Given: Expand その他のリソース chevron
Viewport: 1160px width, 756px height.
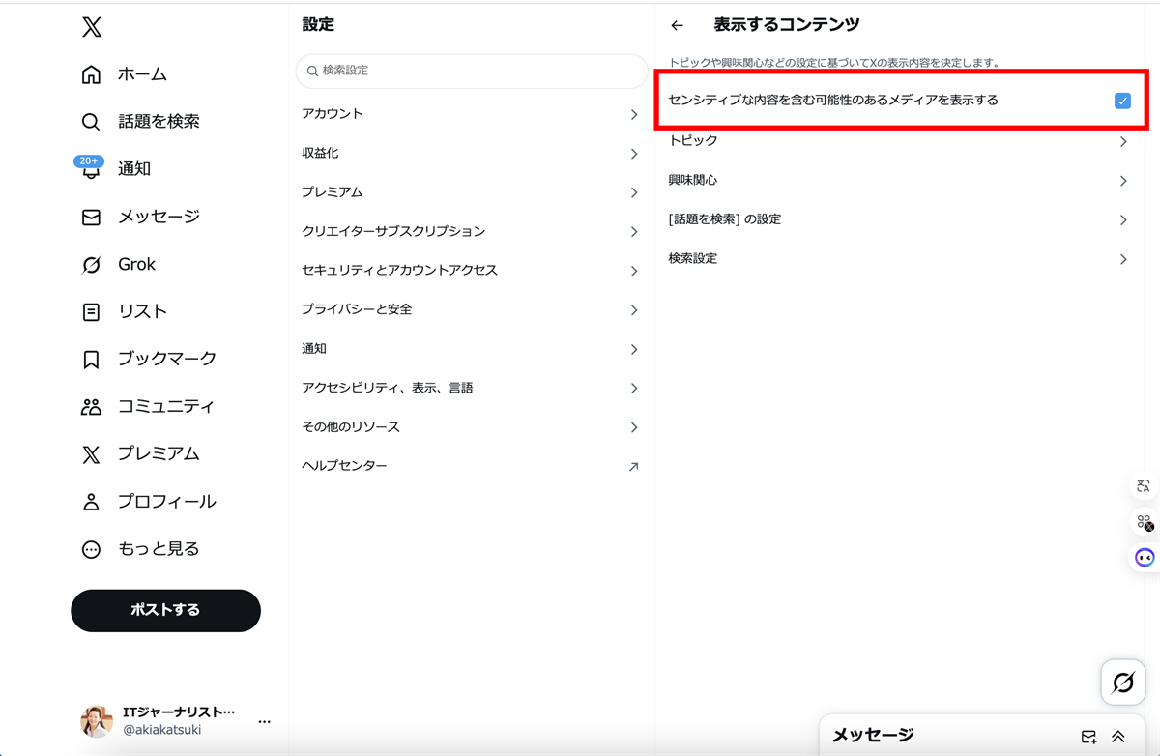Looking at the screenshot, I should coord(634,427).
